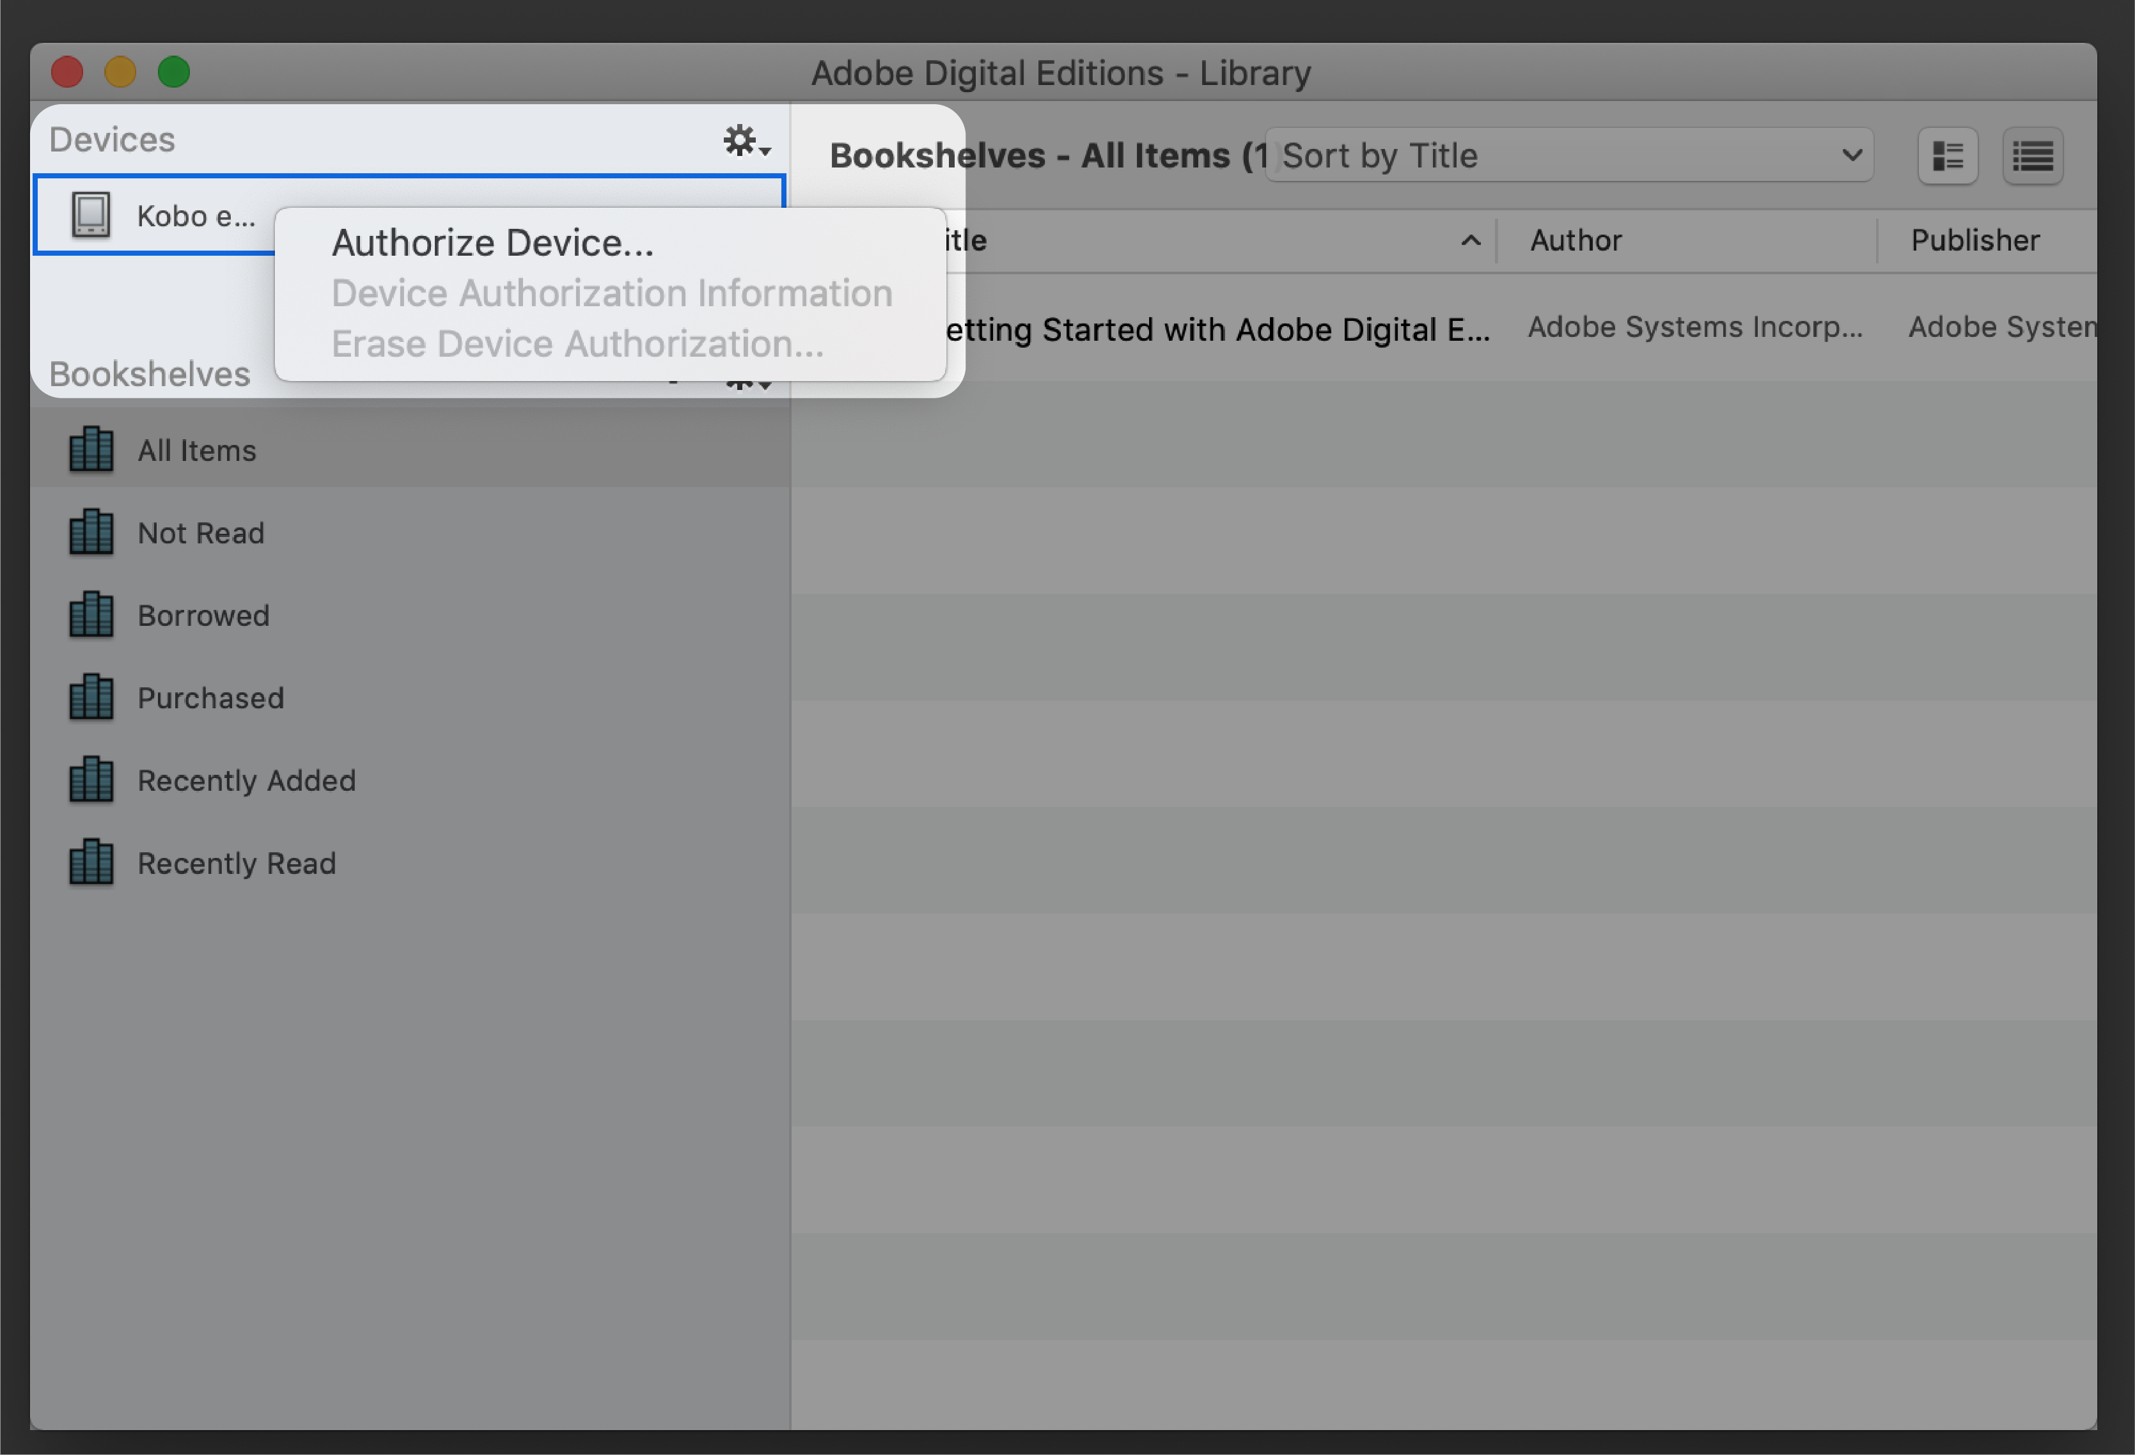Select the grid view layout icon
This screenshot has height=1455, width=2135.
pyautogui.click(x=1947, y=157)
